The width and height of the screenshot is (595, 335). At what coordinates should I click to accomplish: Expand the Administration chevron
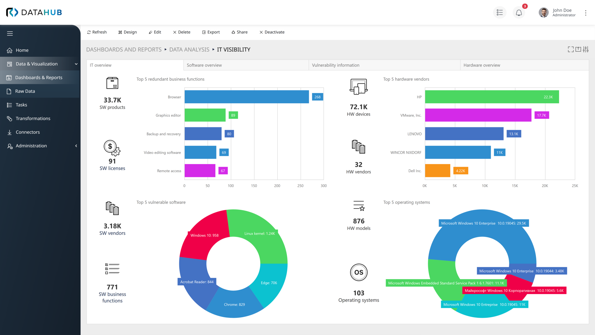(76, 146)
